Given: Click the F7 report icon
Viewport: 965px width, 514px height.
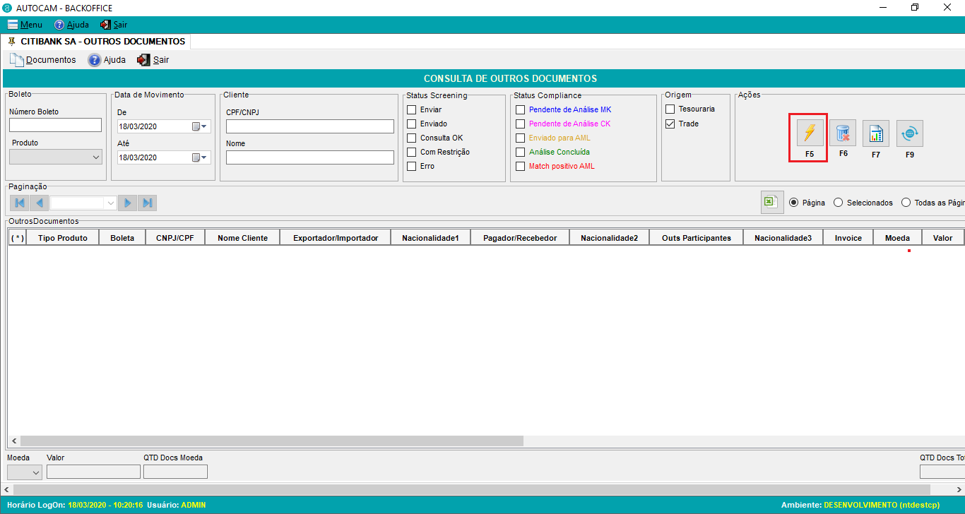Looking at the screenshot, I should (876, 133).
